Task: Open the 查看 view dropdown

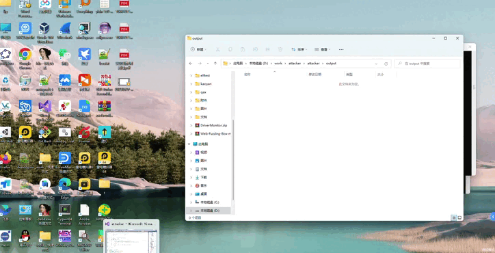Action: click(x=322, y=50)
